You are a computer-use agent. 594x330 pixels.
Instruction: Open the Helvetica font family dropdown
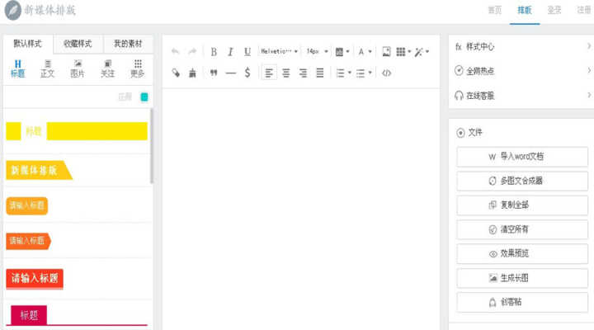point(279,51)
